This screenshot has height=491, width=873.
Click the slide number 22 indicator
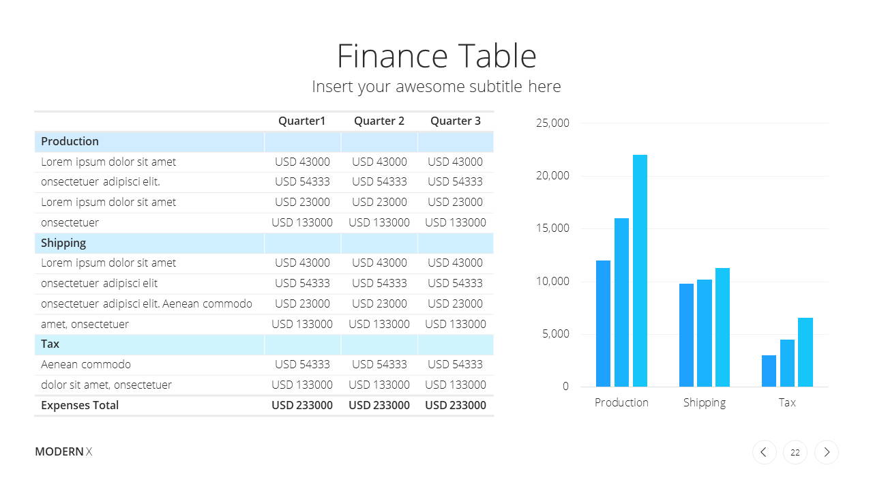795,452
